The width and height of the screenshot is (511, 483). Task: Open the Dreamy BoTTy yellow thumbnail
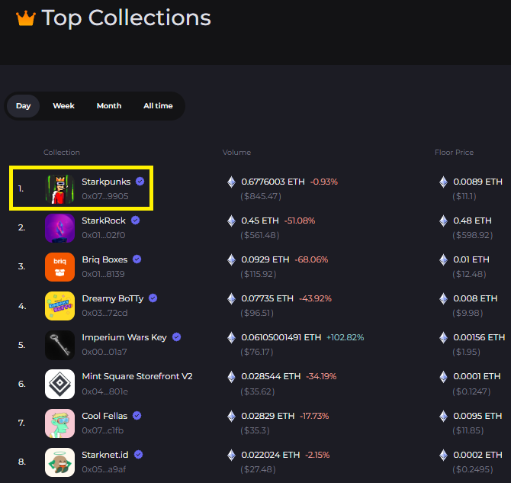point(59,306)
